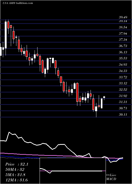Screen dimensions: 132x184
Task: Click the 35.53 price axis label
Action: click(x=123, y=58)
